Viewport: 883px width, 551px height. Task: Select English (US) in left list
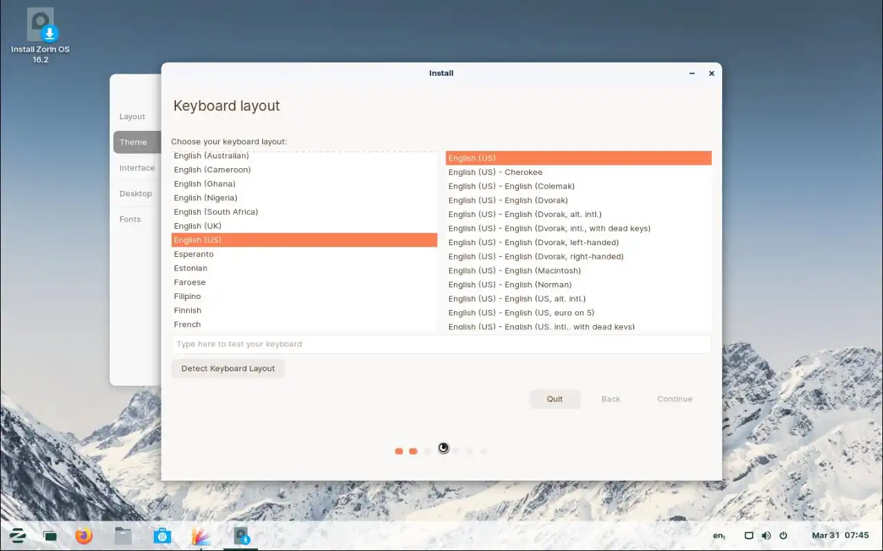[x=304, y=240]
